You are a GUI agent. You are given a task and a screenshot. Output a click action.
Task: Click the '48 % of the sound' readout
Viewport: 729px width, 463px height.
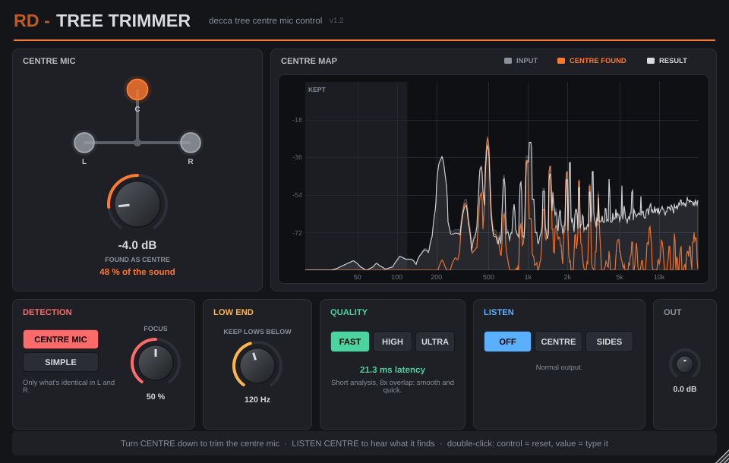coord(137,272)
